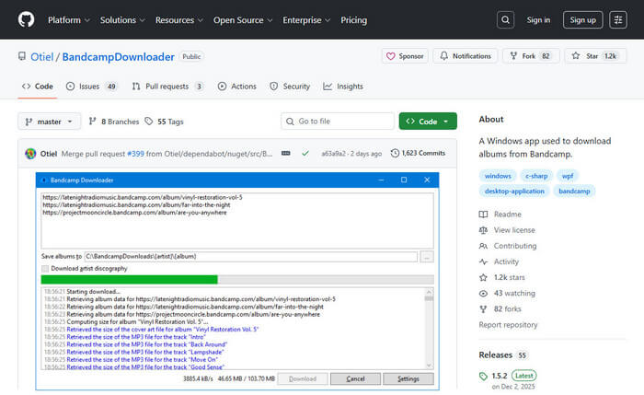This screenshot has height=395, width=644.
Task: Click the album URLs text area
Action: (237, 220)
